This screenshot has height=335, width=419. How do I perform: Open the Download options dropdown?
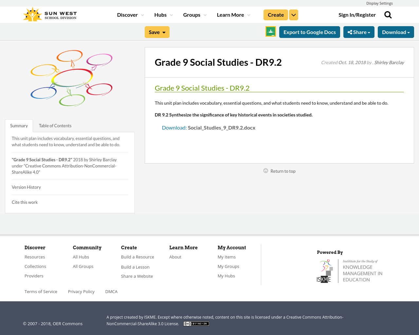[x=396, y=32]
